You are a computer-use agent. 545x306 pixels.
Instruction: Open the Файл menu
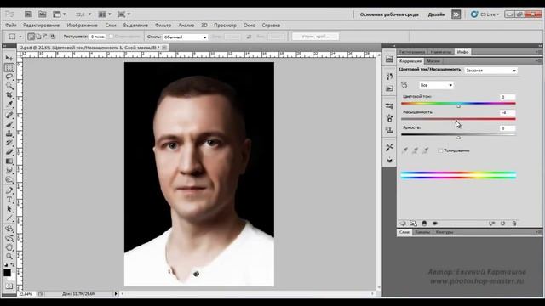[x=11, y=25]
